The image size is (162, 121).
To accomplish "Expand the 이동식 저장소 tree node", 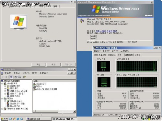I will pos(5,101).
